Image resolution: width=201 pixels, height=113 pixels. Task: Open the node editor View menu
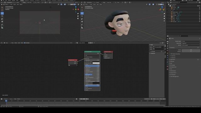tap(13, 43)
